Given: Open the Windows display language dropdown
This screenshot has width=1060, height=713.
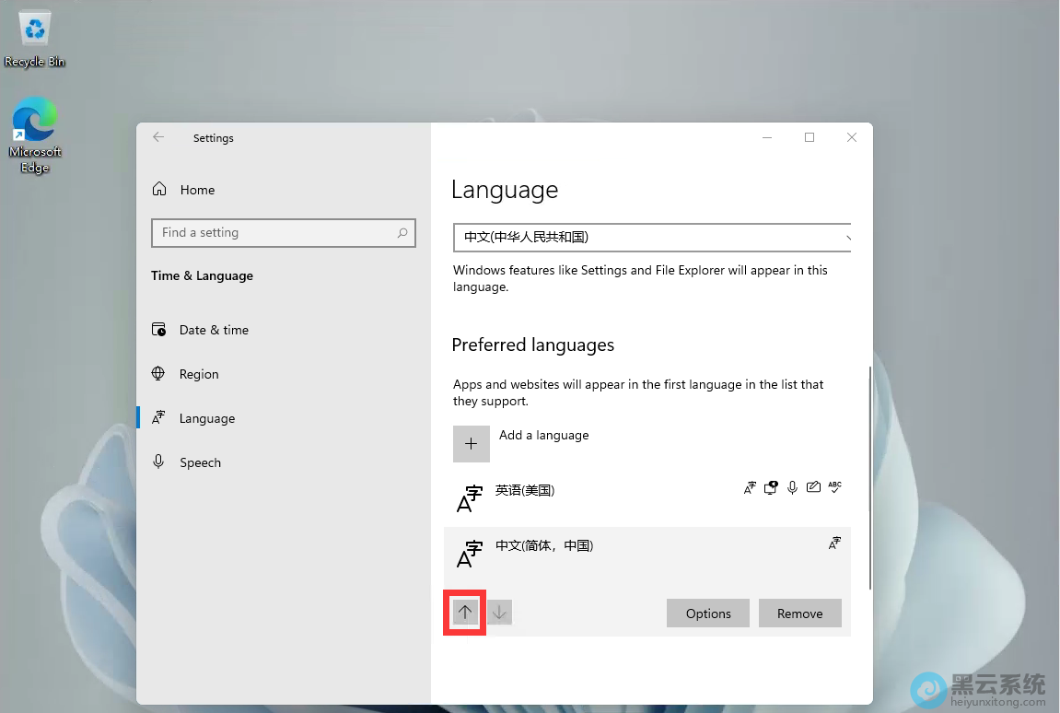Looking at the screenshot, I should (x=652, y=237).
